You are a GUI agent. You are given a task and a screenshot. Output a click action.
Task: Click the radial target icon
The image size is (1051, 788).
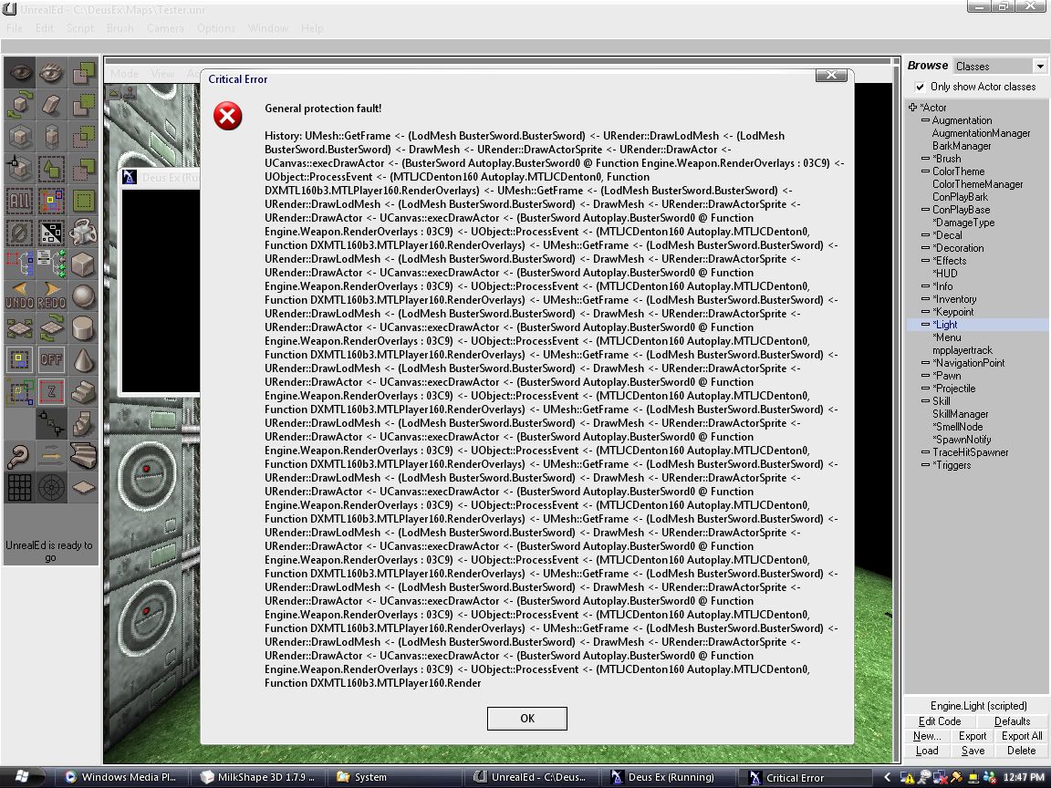click(52, 487)
